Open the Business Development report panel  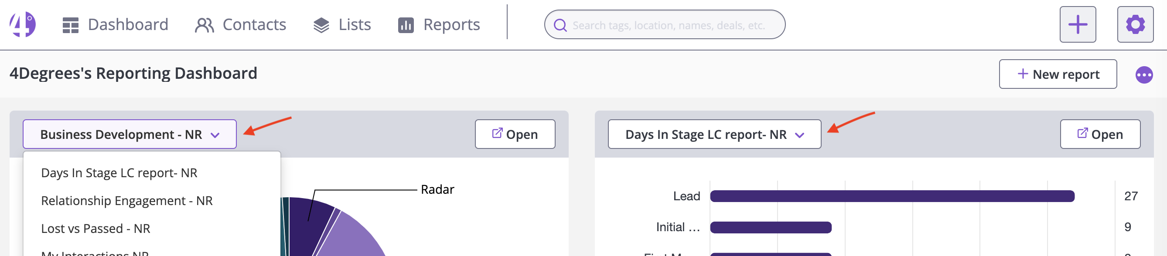(x=515, y=135)
